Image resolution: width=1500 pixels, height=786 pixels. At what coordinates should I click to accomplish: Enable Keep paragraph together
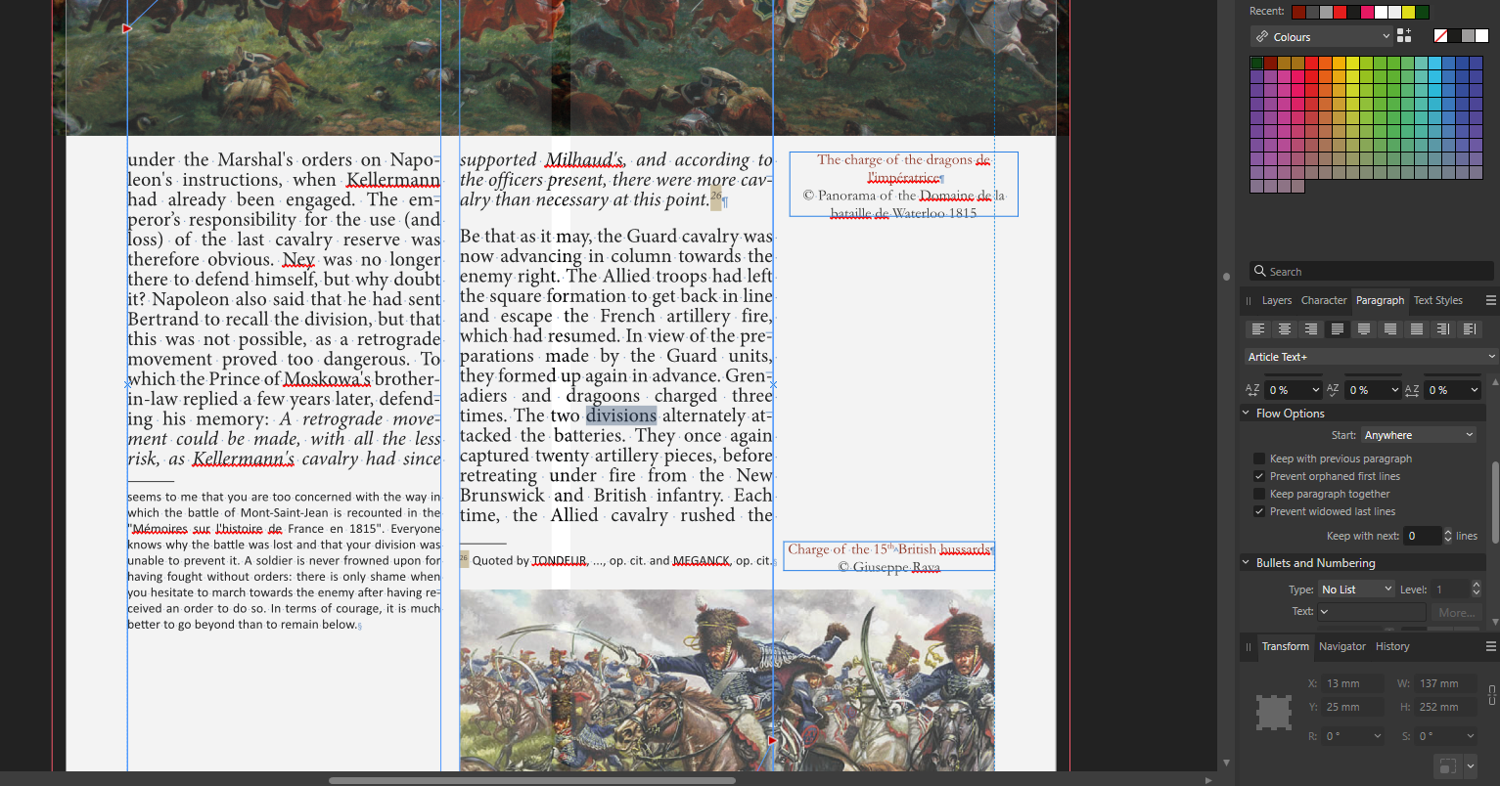tap(1259, 494)
